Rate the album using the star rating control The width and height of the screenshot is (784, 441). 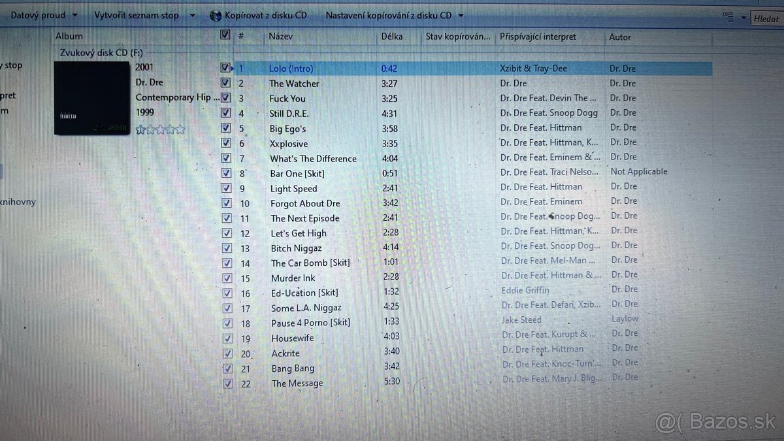(x=159, y=129)
